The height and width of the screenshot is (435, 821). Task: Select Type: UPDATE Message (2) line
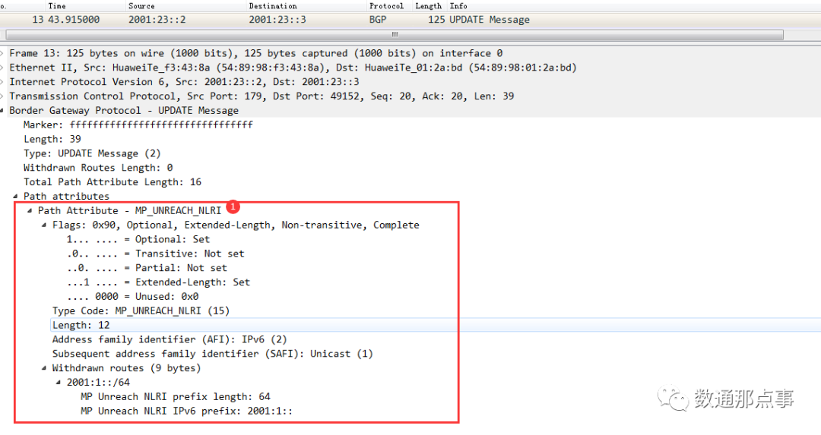coord(92,153)
